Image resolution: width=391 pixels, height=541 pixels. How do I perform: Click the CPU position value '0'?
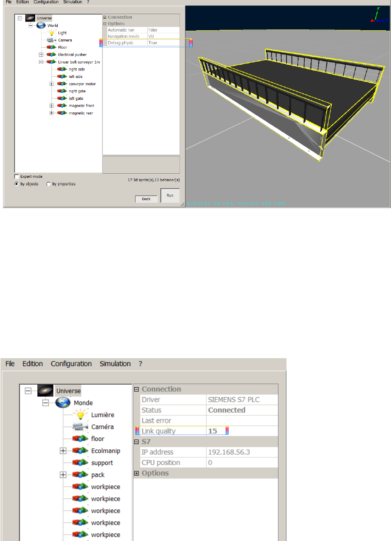242,463
